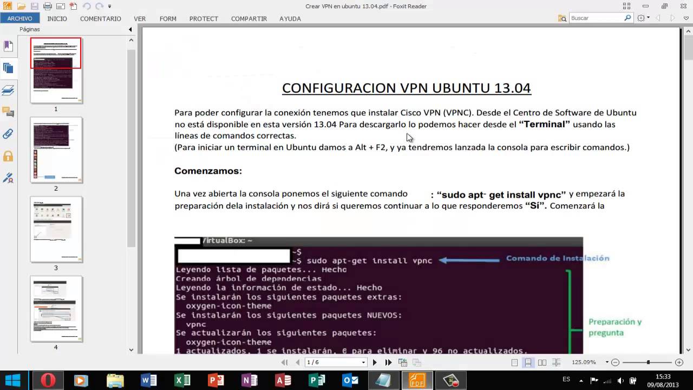The height and width of the screenshot is (390, 693).
Task: Click the Print icon in quick toolbar
Action: (48, 6)
